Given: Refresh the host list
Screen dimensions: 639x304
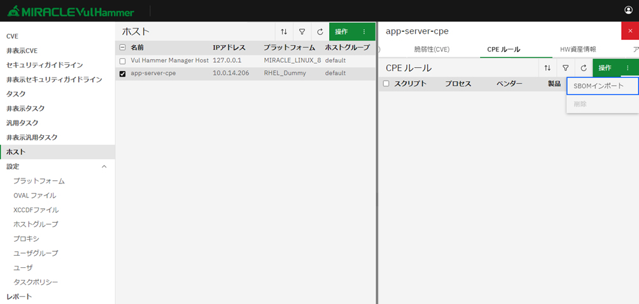Looking at the screenshot, I should (x=320, y=32).
